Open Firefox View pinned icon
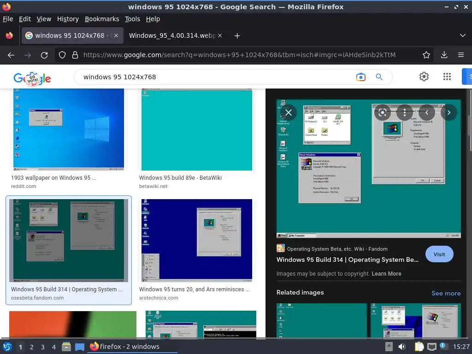 [x=9, y=35]
